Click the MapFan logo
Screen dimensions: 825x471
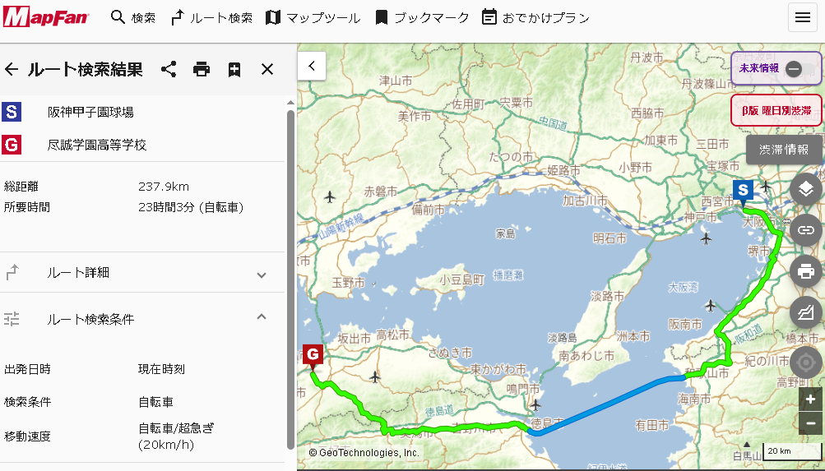click(46, 17)
